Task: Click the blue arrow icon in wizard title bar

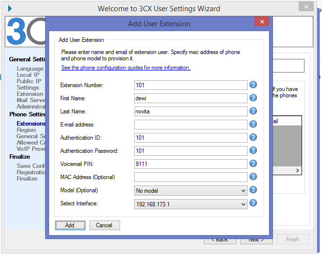Action: click(x=10, y=8)
